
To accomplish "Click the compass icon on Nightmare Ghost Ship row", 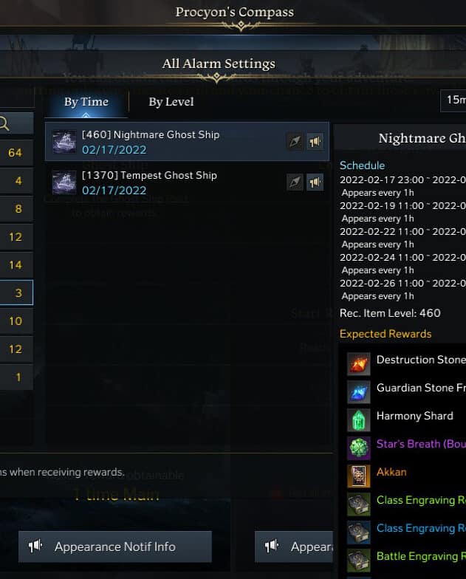I will tap(295, 142).
